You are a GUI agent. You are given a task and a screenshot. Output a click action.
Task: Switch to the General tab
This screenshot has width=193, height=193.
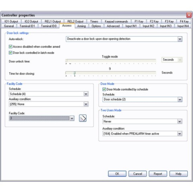(9, 26)
